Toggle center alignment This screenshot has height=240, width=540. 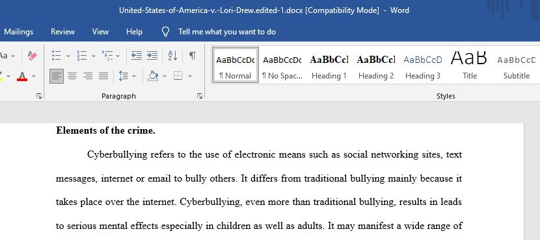(72, 76)
